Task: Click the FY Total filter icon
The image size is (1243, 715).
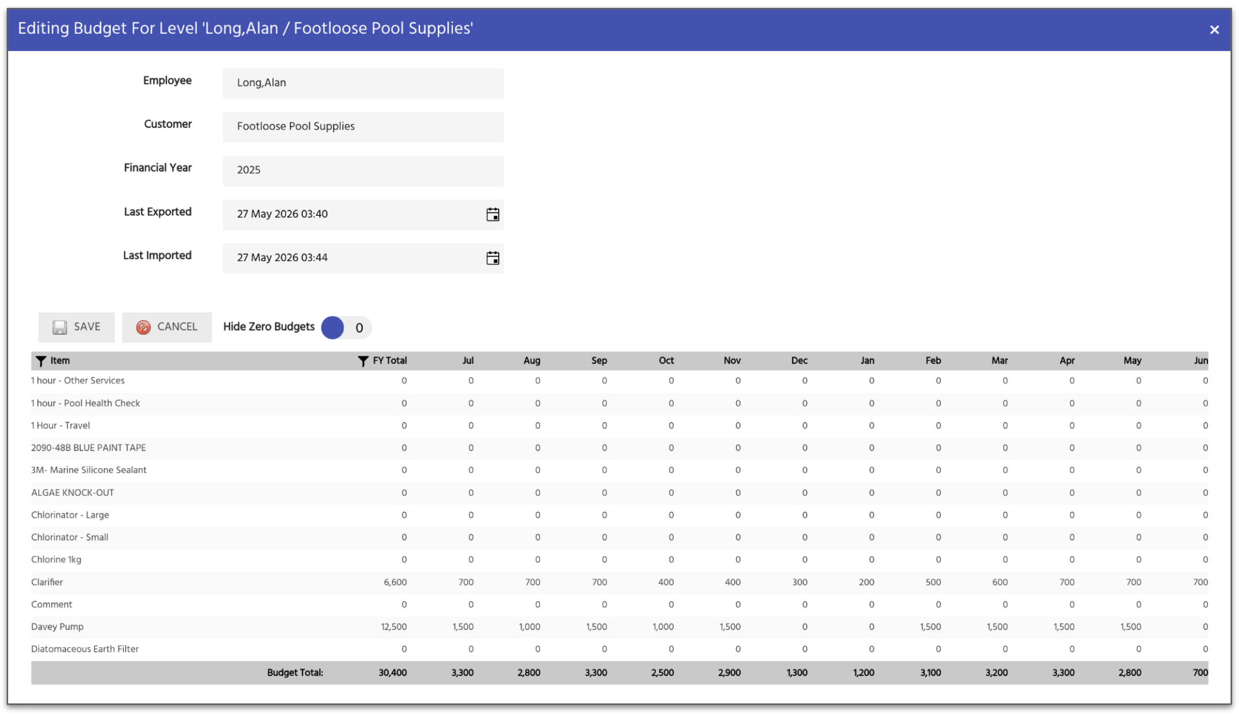Action: click(x=363, y=361)
